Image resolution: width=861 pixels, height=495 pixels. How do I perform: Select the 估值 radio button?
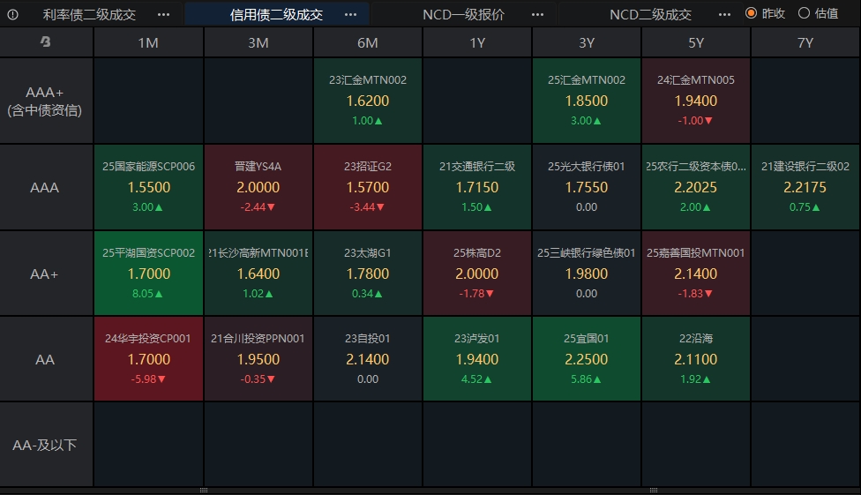pos(804,13)
